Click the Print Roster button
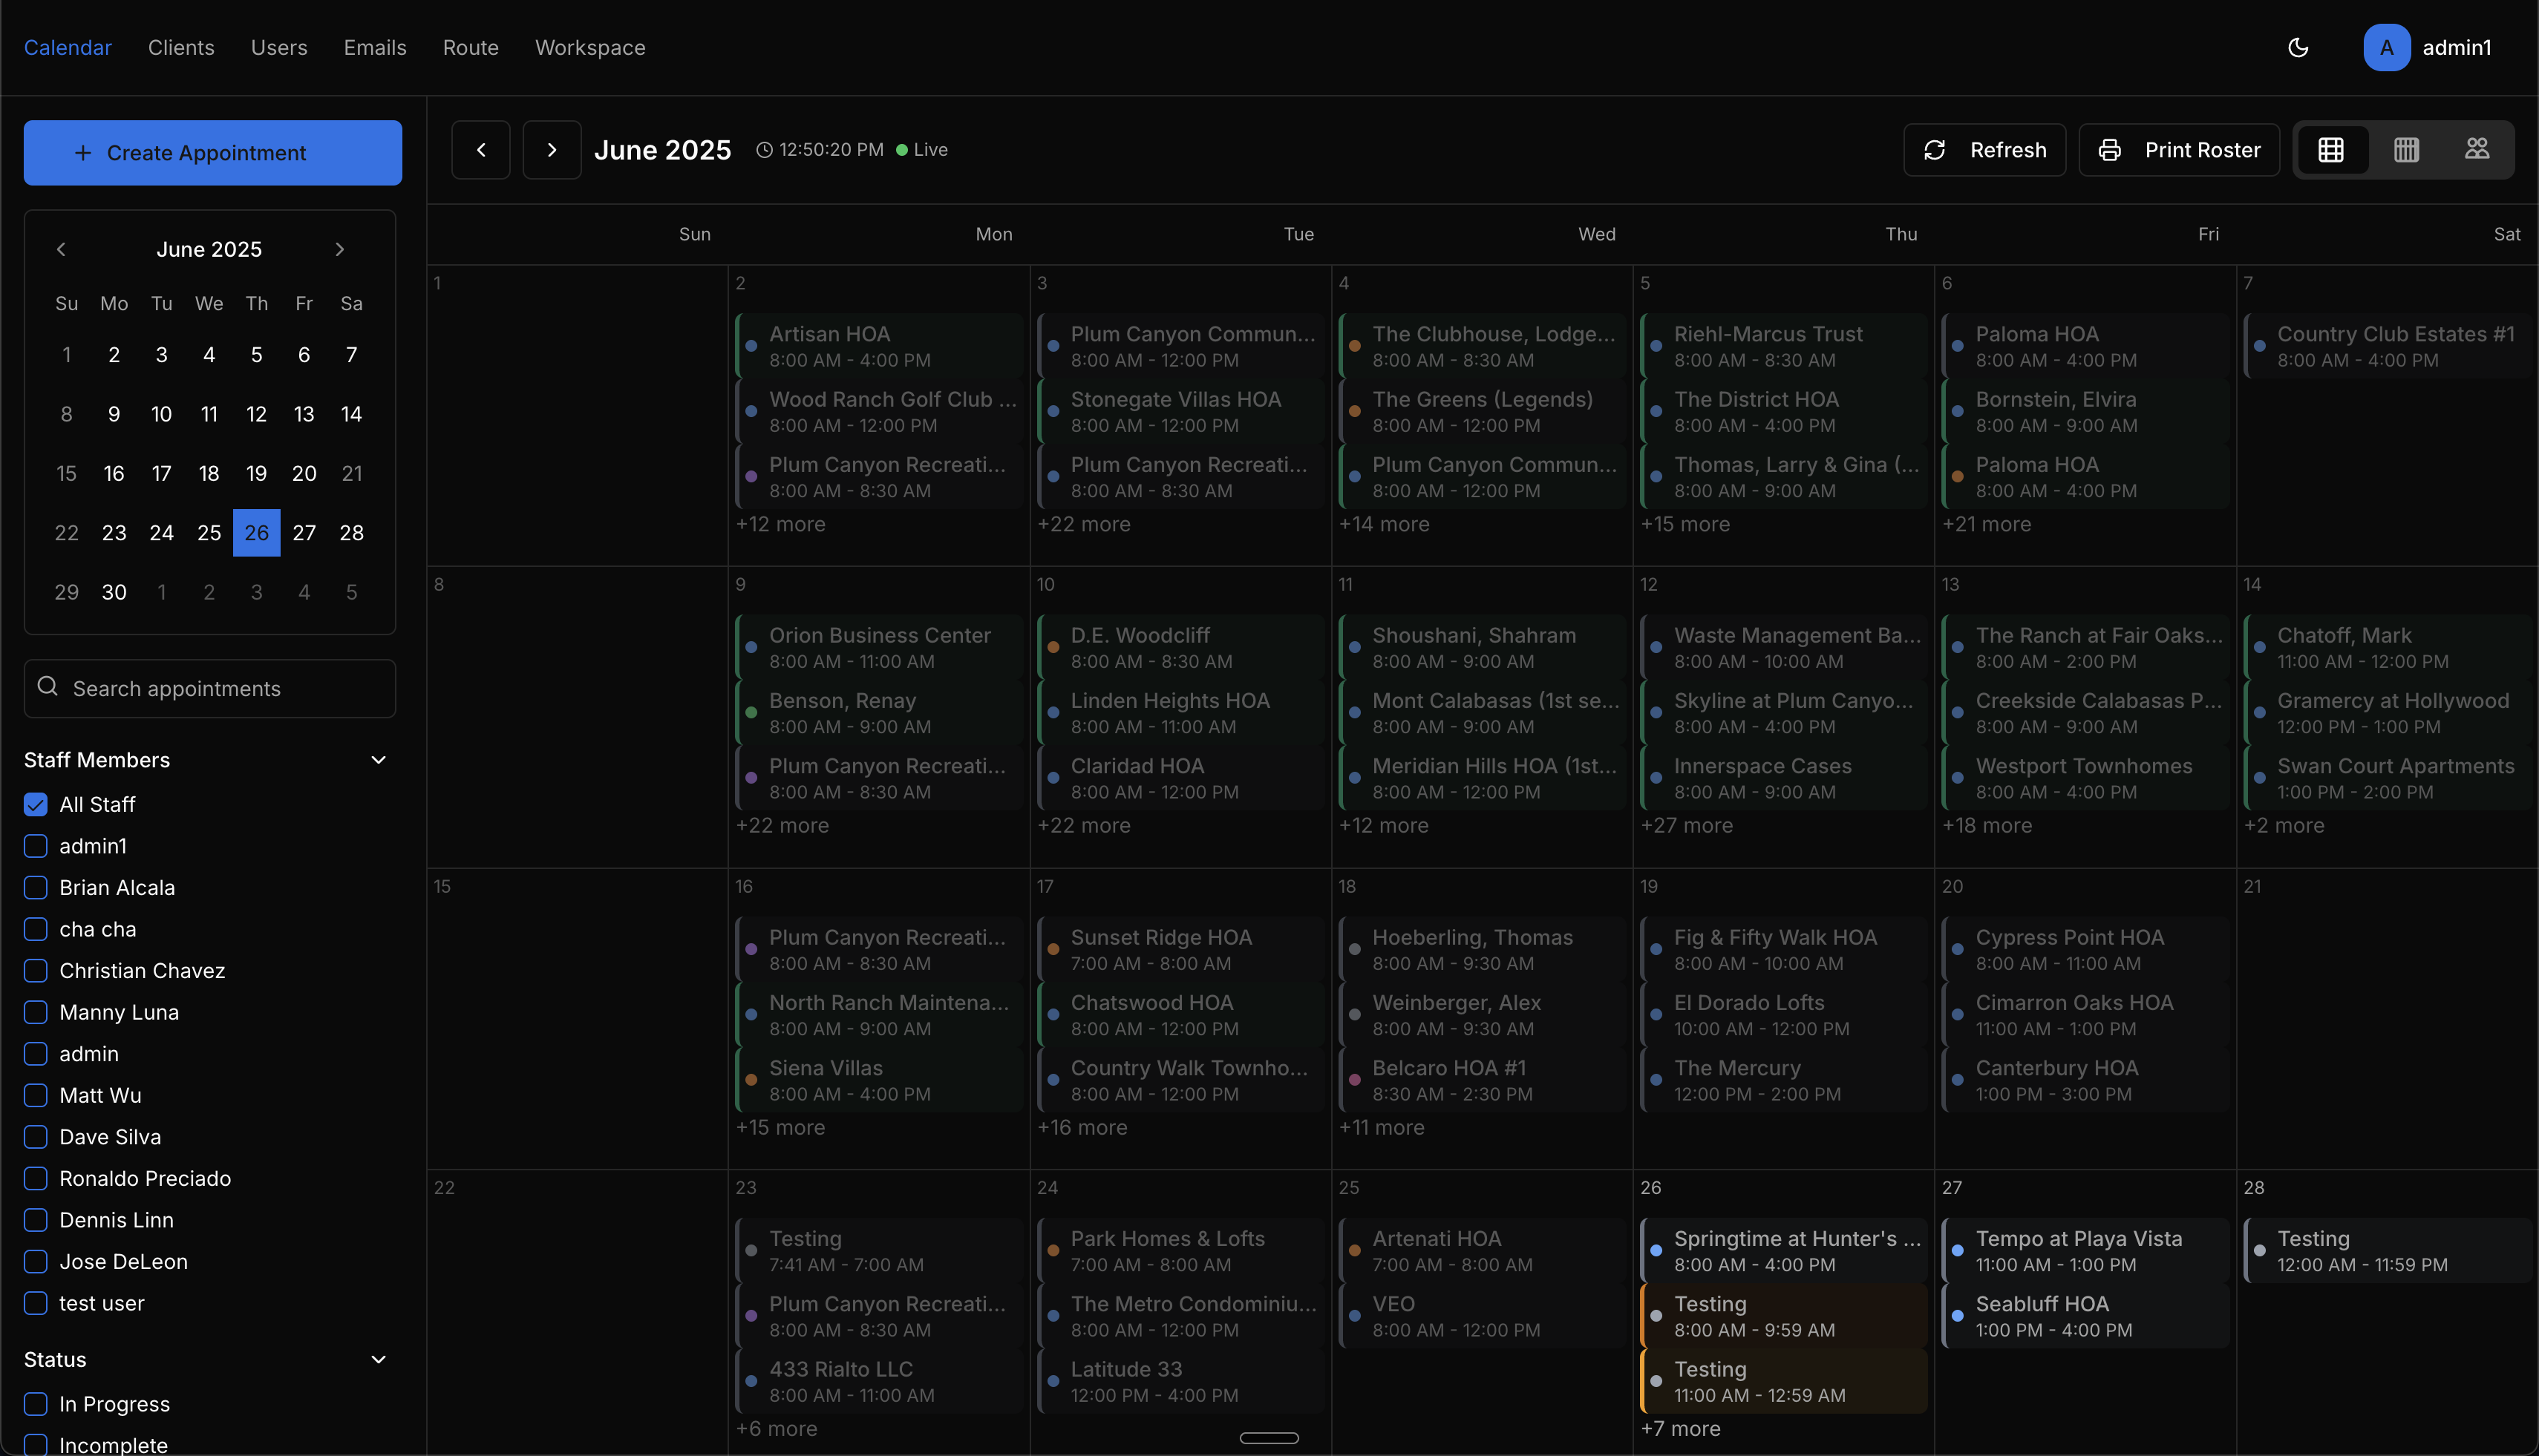Screen dimensions: 2539x1456 tap(2179, 150)
